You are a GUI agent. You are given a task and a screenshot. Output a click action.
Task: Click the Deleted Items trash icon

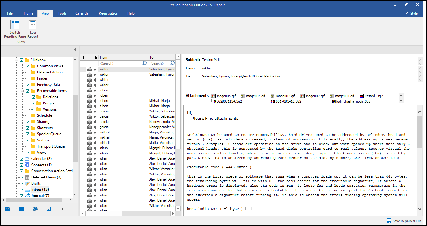[27, 177]
